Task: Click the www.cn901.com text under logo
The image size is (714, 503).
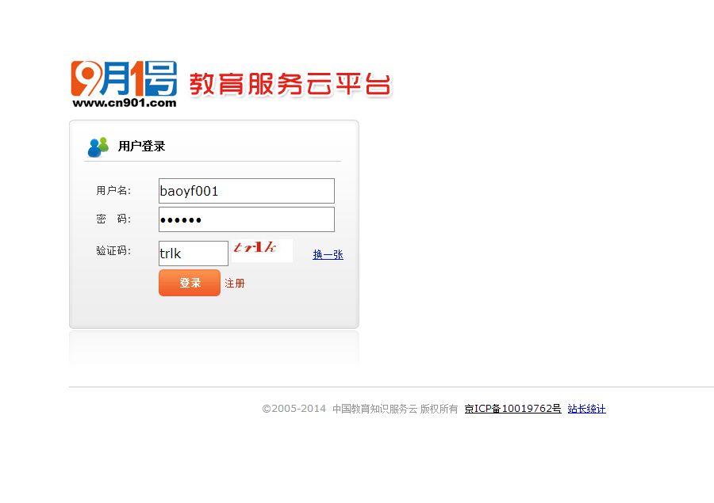Action: coord(124,102)
